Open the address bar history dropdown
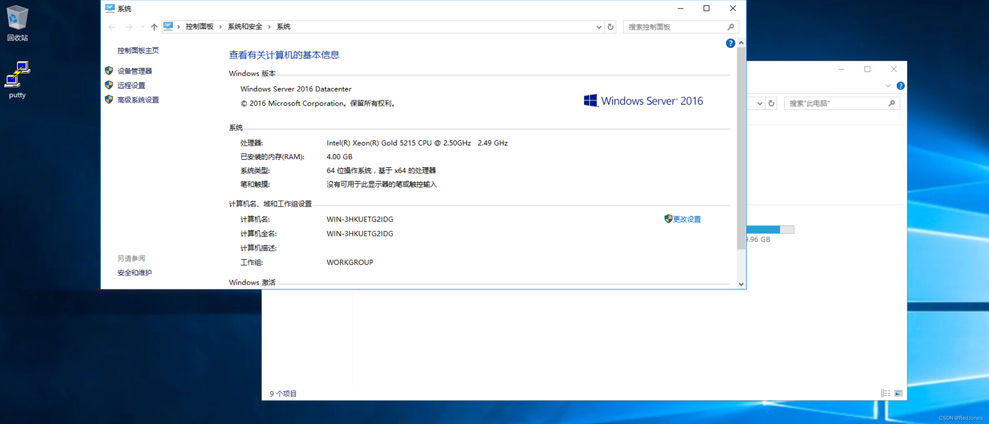 [598, 27]
